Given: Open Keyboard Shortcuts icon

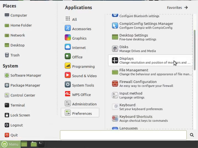Looking at the screenshot, I should pyautogui.click(x=115, y=118).
